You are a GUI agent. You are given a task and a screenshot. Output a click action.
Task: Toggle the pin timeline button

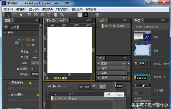tap(94, 87)
